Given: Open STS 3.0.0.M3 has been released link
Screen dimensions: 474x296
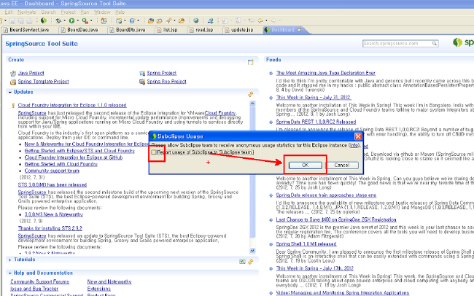Looking at the screenshot, I should pos(53,184).
